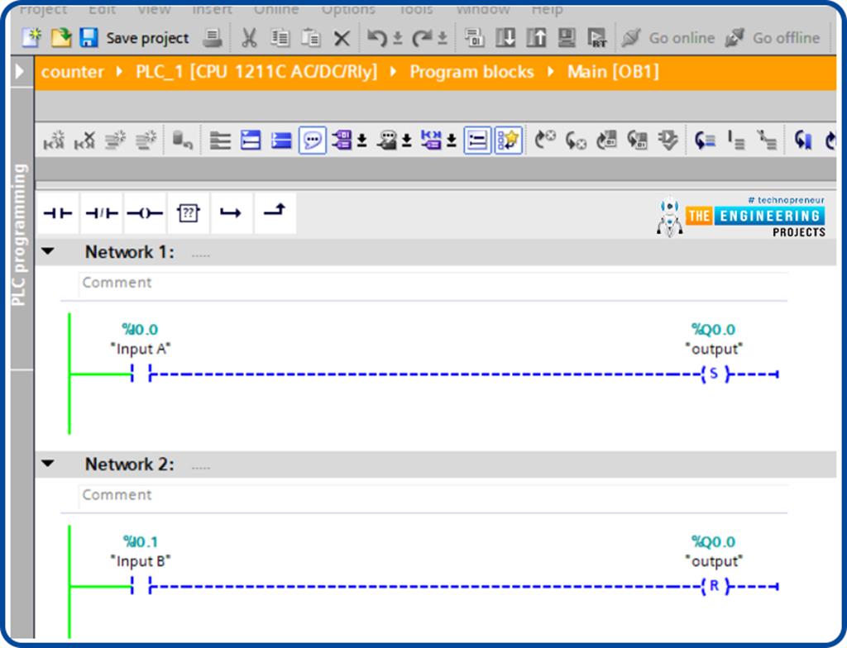This screenshot has width=847, height=648.
Task: Click Go offline
Action: [x=773, y=38]
